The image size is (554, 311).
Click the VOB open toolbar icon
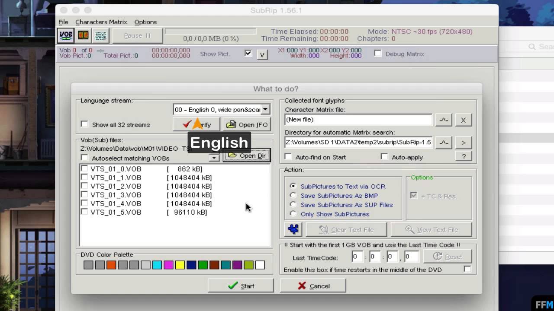[x=66, y=35]
